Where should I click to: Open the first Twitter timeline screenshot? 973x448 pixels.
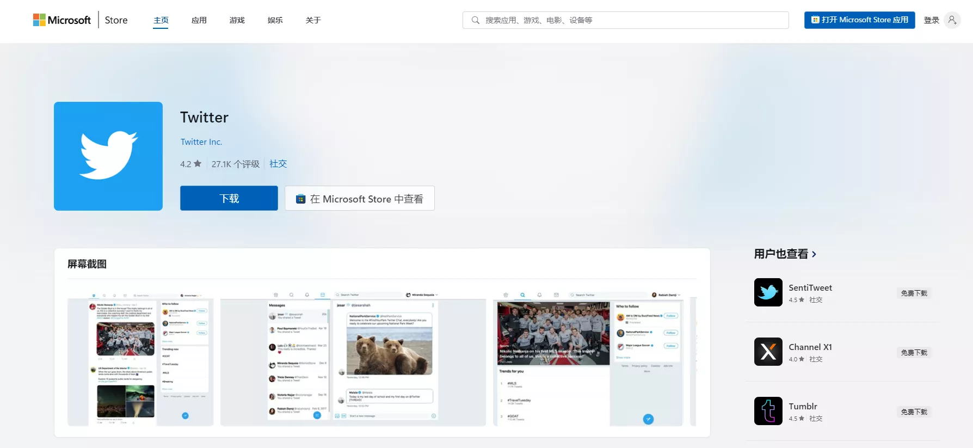pos(140,359)
